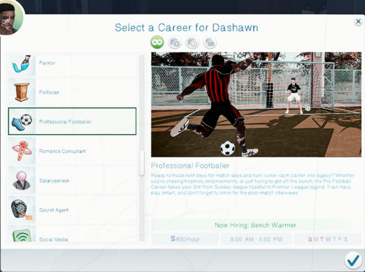Click the Social Media wifi icon
The width and height of the screenshot is (365, 272).
(22, 236)
